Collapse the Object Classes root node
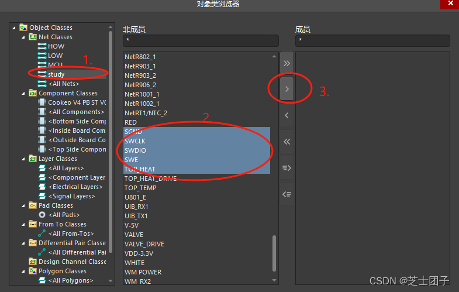The width and height of the screenshot is (459, 292). point(14,28)
